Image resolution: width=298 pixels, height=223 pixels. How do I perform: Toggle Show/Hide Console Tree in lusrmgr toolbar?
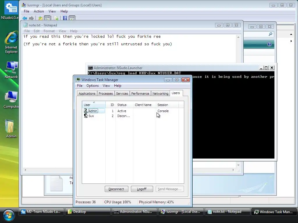[47, 18]
